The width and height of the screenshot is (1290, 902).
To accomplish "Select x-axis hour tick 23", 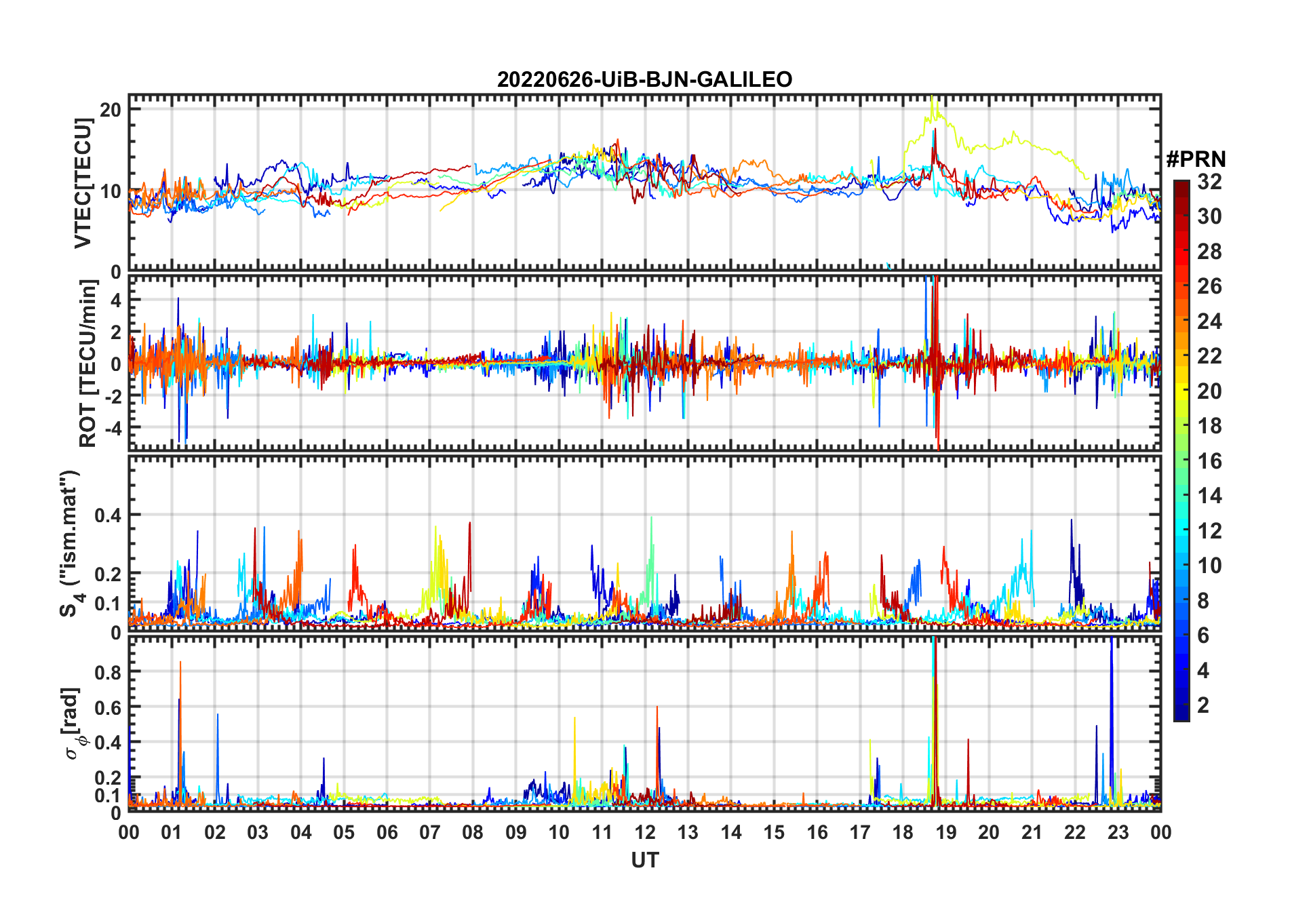I will pos(1118,832).
